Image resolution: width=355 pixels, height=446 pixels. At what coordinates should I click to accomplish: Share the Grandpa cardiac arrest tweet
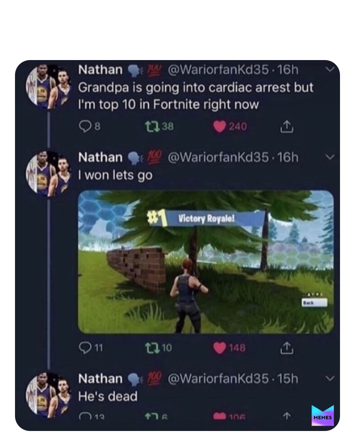285,127
